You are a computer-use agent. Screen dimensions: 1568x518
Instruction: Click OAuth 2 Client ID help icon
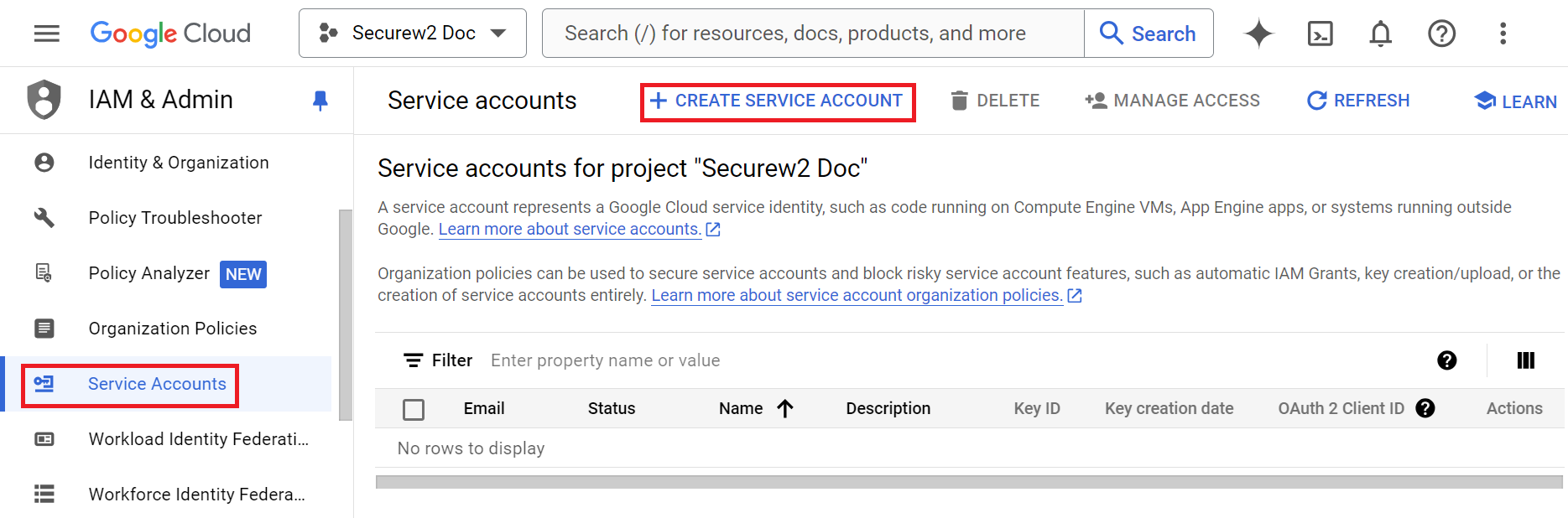[1425, 408]
